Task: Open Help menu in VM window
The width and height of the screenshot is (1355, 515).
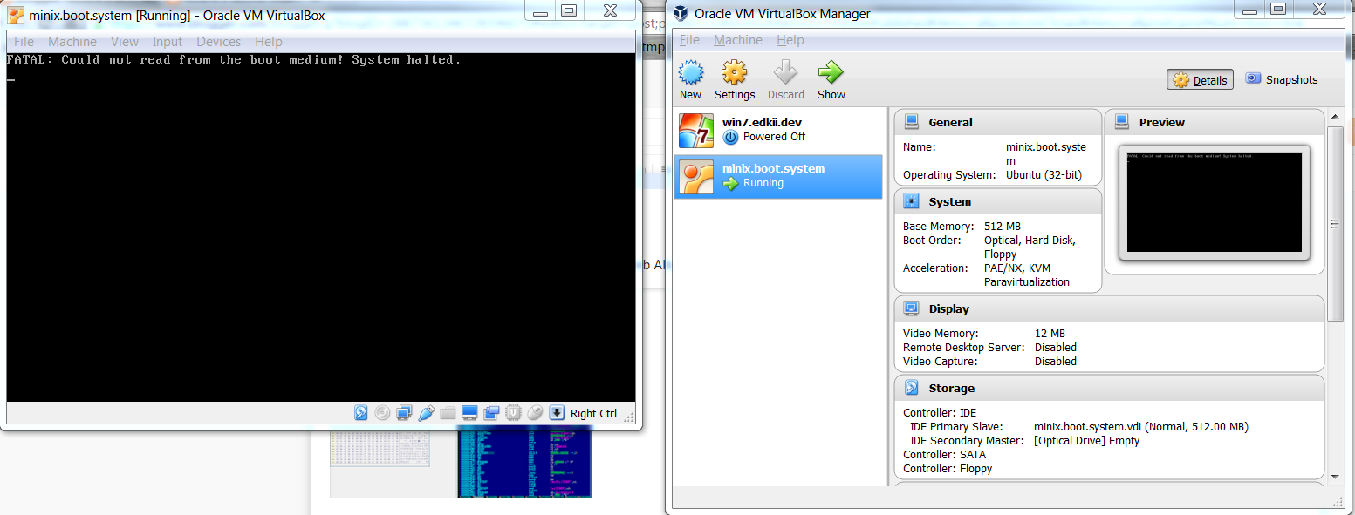Action: [x=269, y=42]
